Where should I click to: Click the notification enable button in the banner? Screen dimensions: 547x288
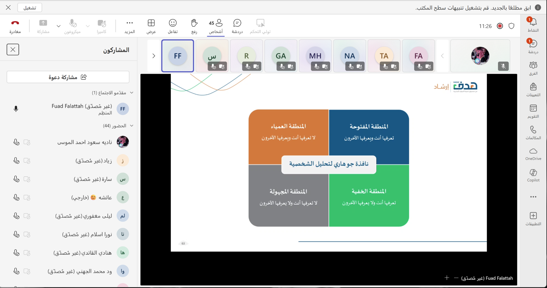[x=30, y=8]
